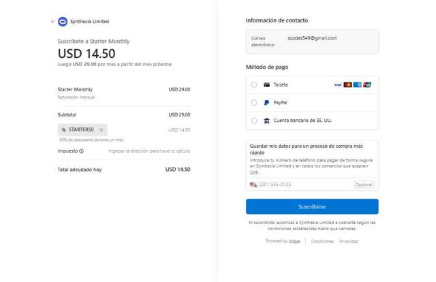The image size is (436, 282).
Task: Click the Synthesia Limited logo
Action: tap(63, 22)
